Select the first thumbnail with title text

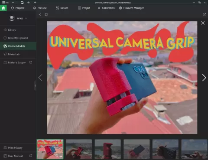pyautogui.click(x=50, y=149)
